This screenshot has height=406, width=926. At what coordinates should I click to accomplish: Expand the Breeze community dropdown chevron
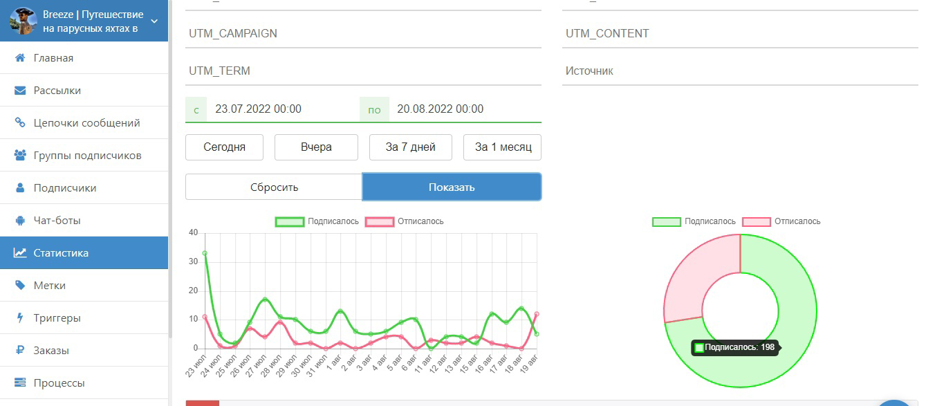coord(154,21)
